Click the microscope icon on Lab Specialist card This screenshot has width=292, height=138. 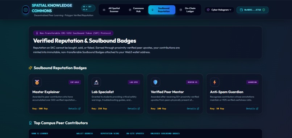[96, 82]
